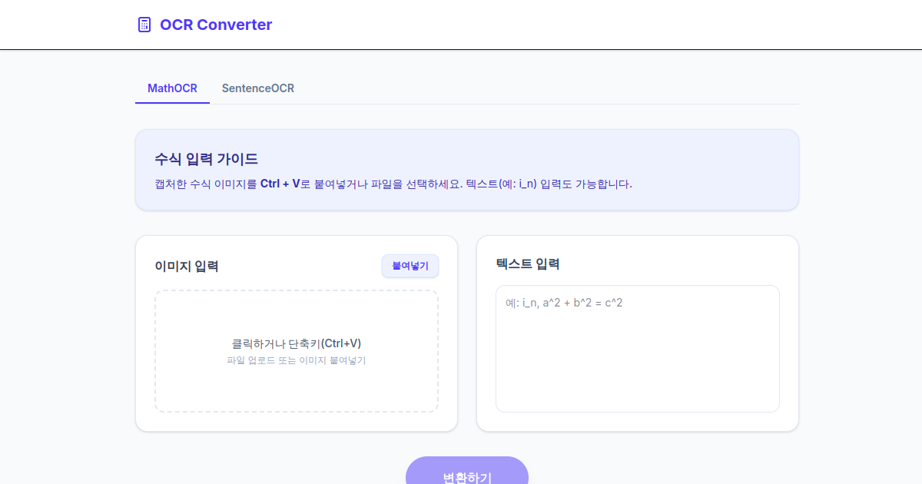The height and width of the screenshot is (484, 922).
Task: Click the calculator logo icon in the header
Action: click(x=144, y=25)
